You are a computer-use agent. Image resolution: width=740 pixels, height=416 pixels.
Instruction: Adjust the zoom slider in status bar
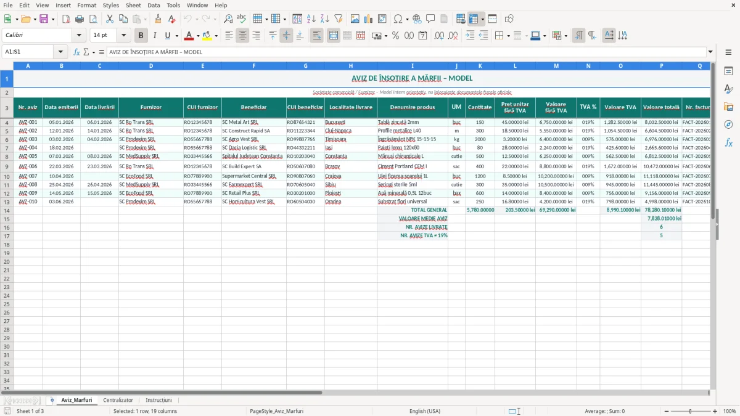(x=691, y=411)
